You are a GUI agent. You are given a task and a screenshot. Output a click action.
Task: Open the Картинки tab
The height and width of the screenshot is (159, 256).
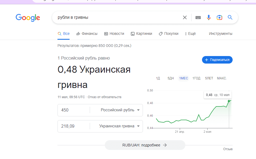141,34
